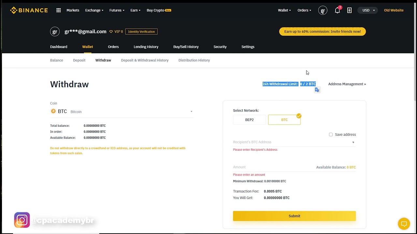This screenshot has height=234, width=417.
Task: Click the Bitcoin coin icon
Action: click(53, 111)
